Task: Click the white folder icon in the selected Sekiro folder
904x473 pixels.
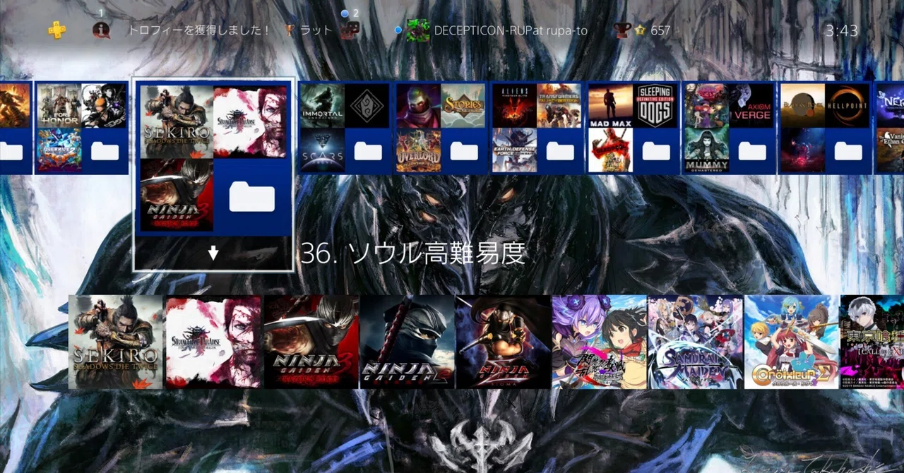Action: point(252,196)
